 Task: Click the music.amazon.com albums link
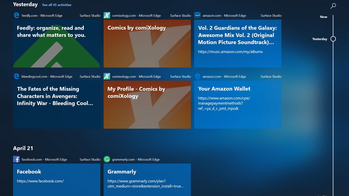(230, 51)
